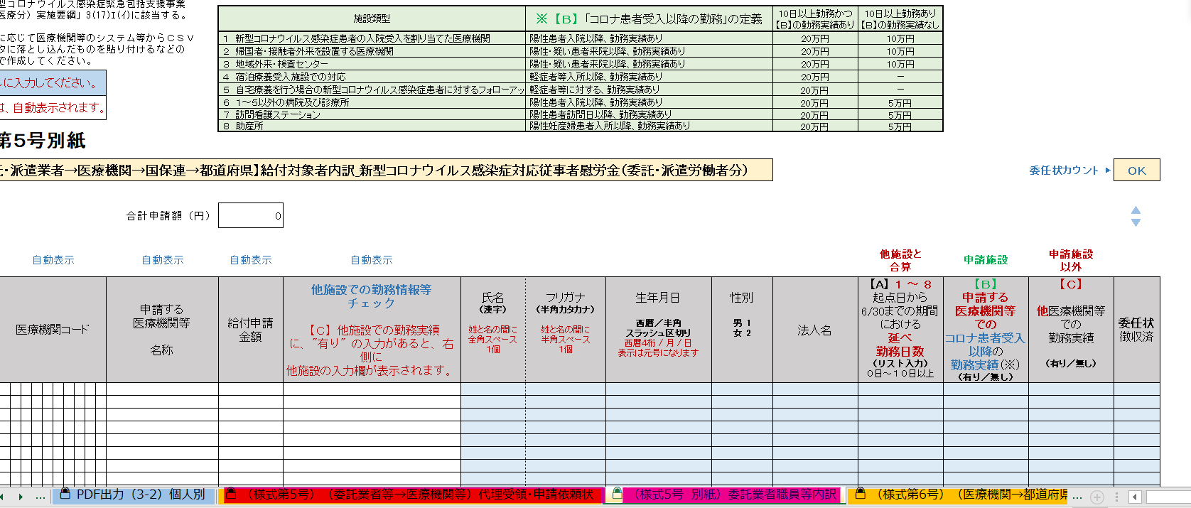Screen dimensions: 1191x508
Task: Select row 3 地域外来・検査センター cell
Action: [372, 64]
